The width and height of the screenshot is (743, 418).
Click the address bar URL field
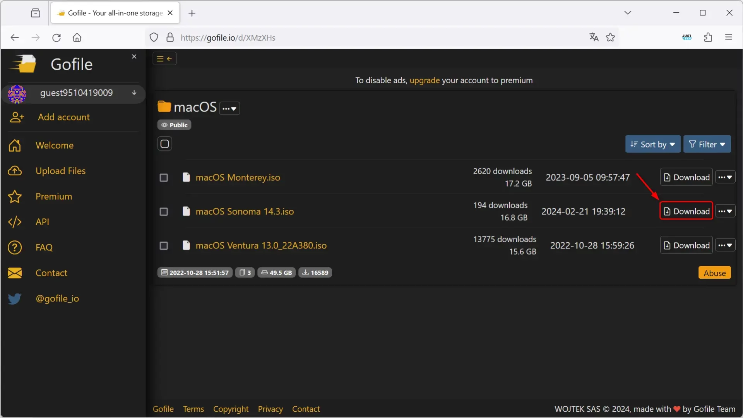click(x=381, y=38)
